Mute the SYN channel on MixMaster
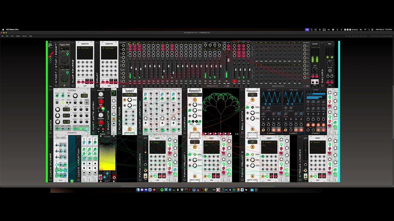This screenshot has width=394, height=221. tap(163, 81)
